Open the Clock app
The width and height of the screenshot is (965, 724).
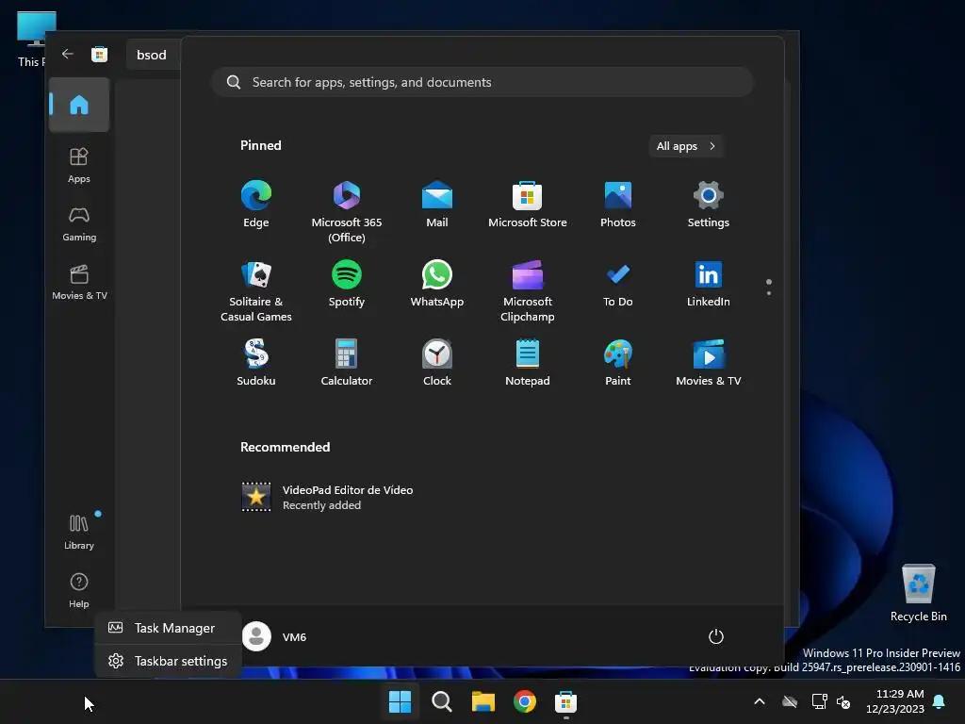437,363
